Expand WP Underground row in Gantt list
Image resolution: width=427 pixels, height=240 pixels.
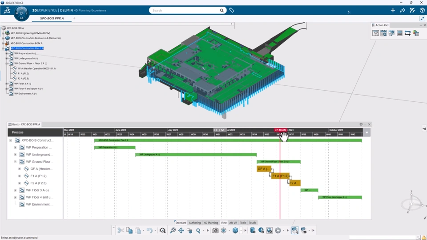coord(15,155)
